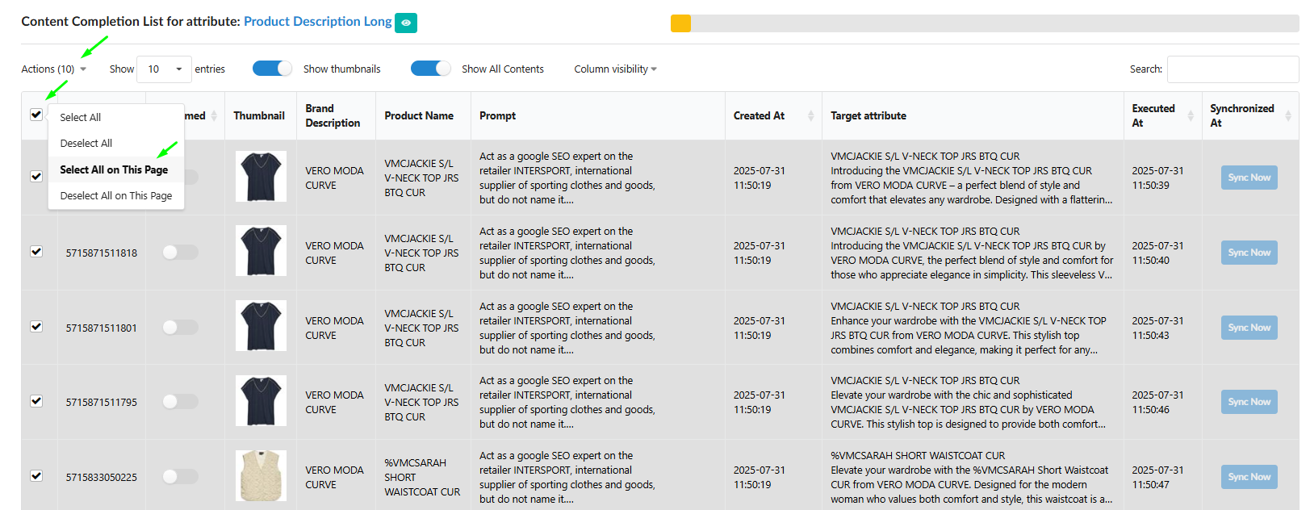Toggle the select-all checkbox in table header
The height and width of the screenshot is (510, 1310).
pyautogui.click(x=36, y=115)
